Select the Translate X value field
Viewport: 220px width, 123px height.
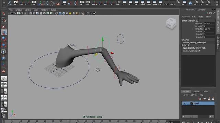209,24
